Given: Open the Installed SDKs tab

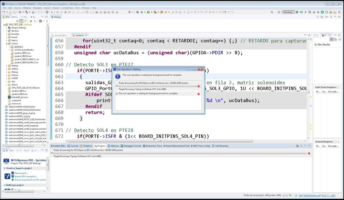Looking at the screenshot, I should pyautogui.click(x=58, y=146).
